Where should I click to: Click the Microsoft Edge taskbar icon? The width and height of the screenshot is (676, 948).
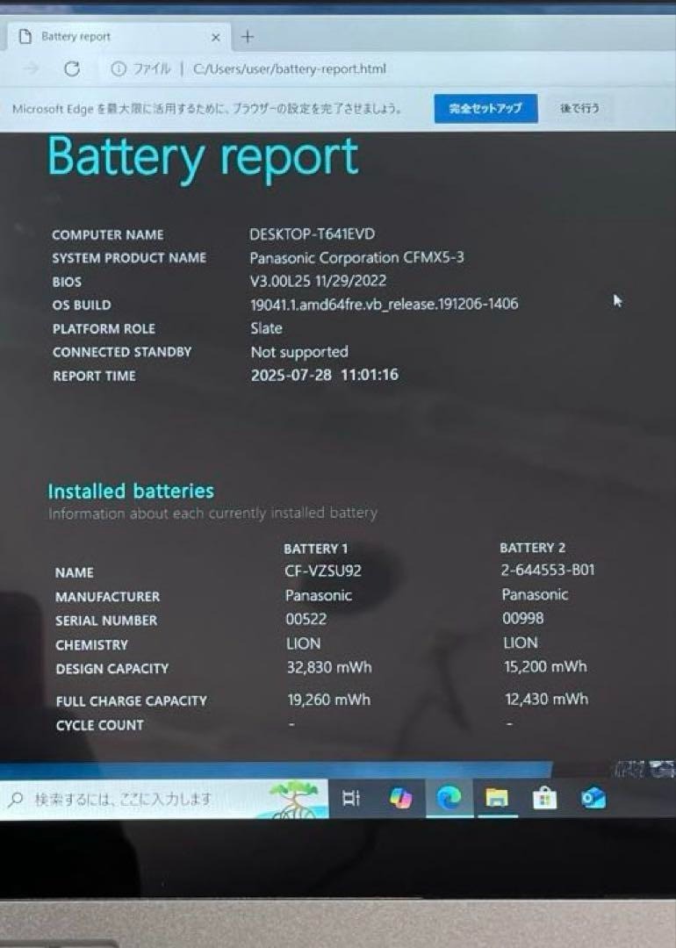click(449, 798)
